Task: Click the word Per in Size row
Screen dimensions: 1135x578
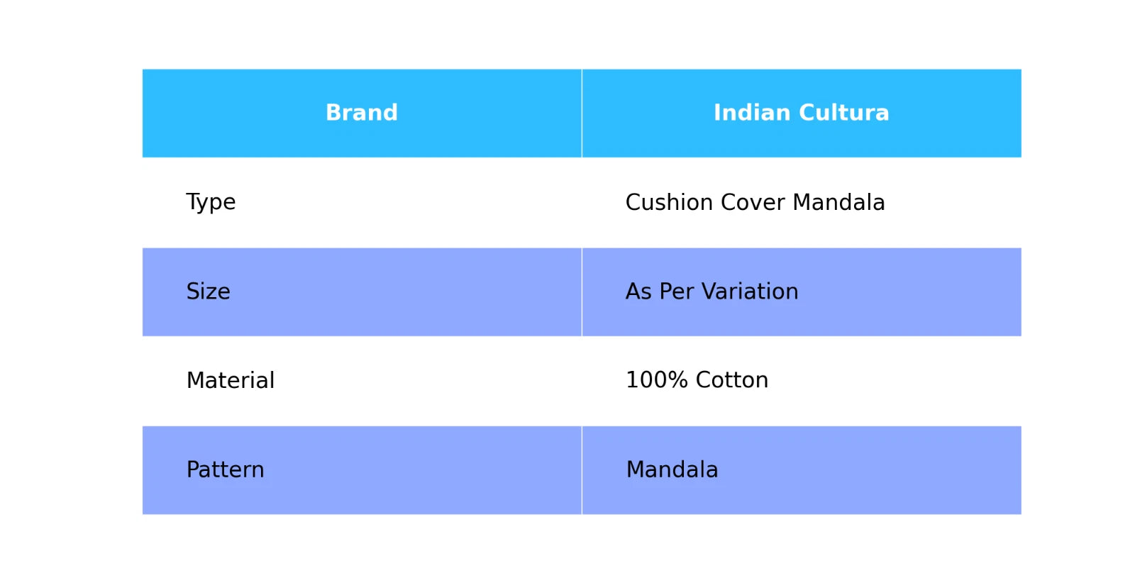Action: coord(676,291)
